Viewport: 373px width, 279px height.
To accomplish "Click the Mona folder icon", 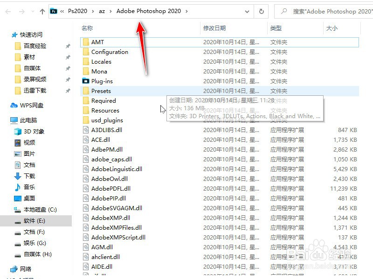I will (86, 72).
